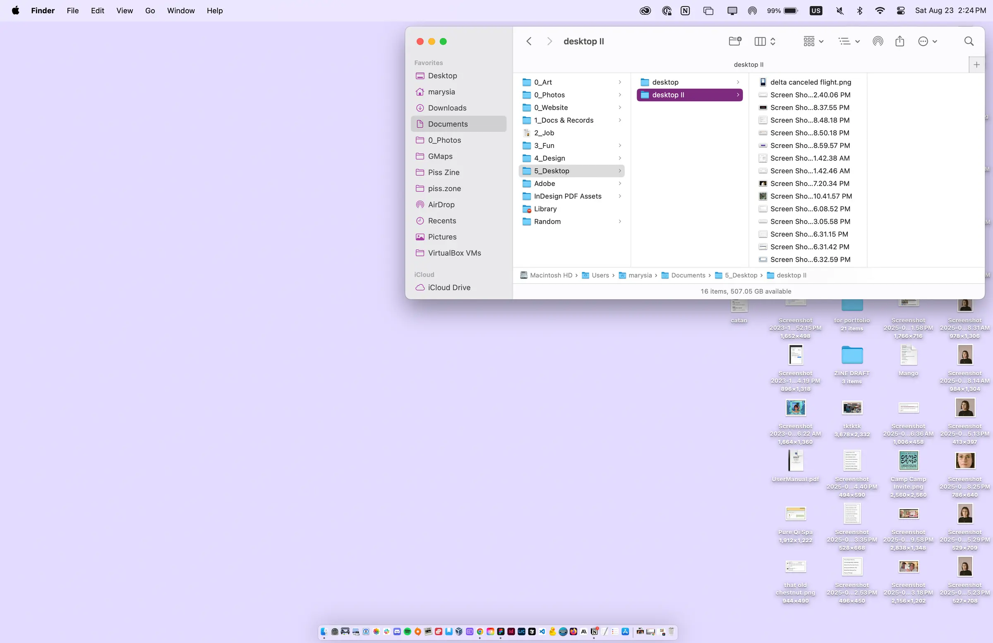Add a new tab with plus button

pos(976,64)
